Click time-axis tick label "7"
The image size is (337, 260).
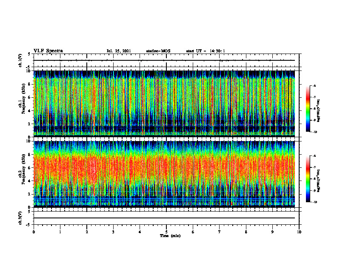point(220,232)
